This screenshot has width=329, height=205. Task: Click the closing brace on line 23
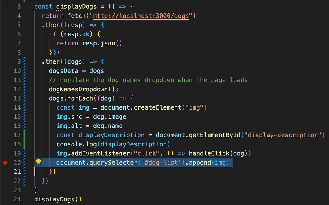coord(36,190)
